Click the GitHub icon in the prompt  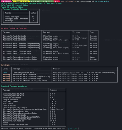click(x=14, y=1)
